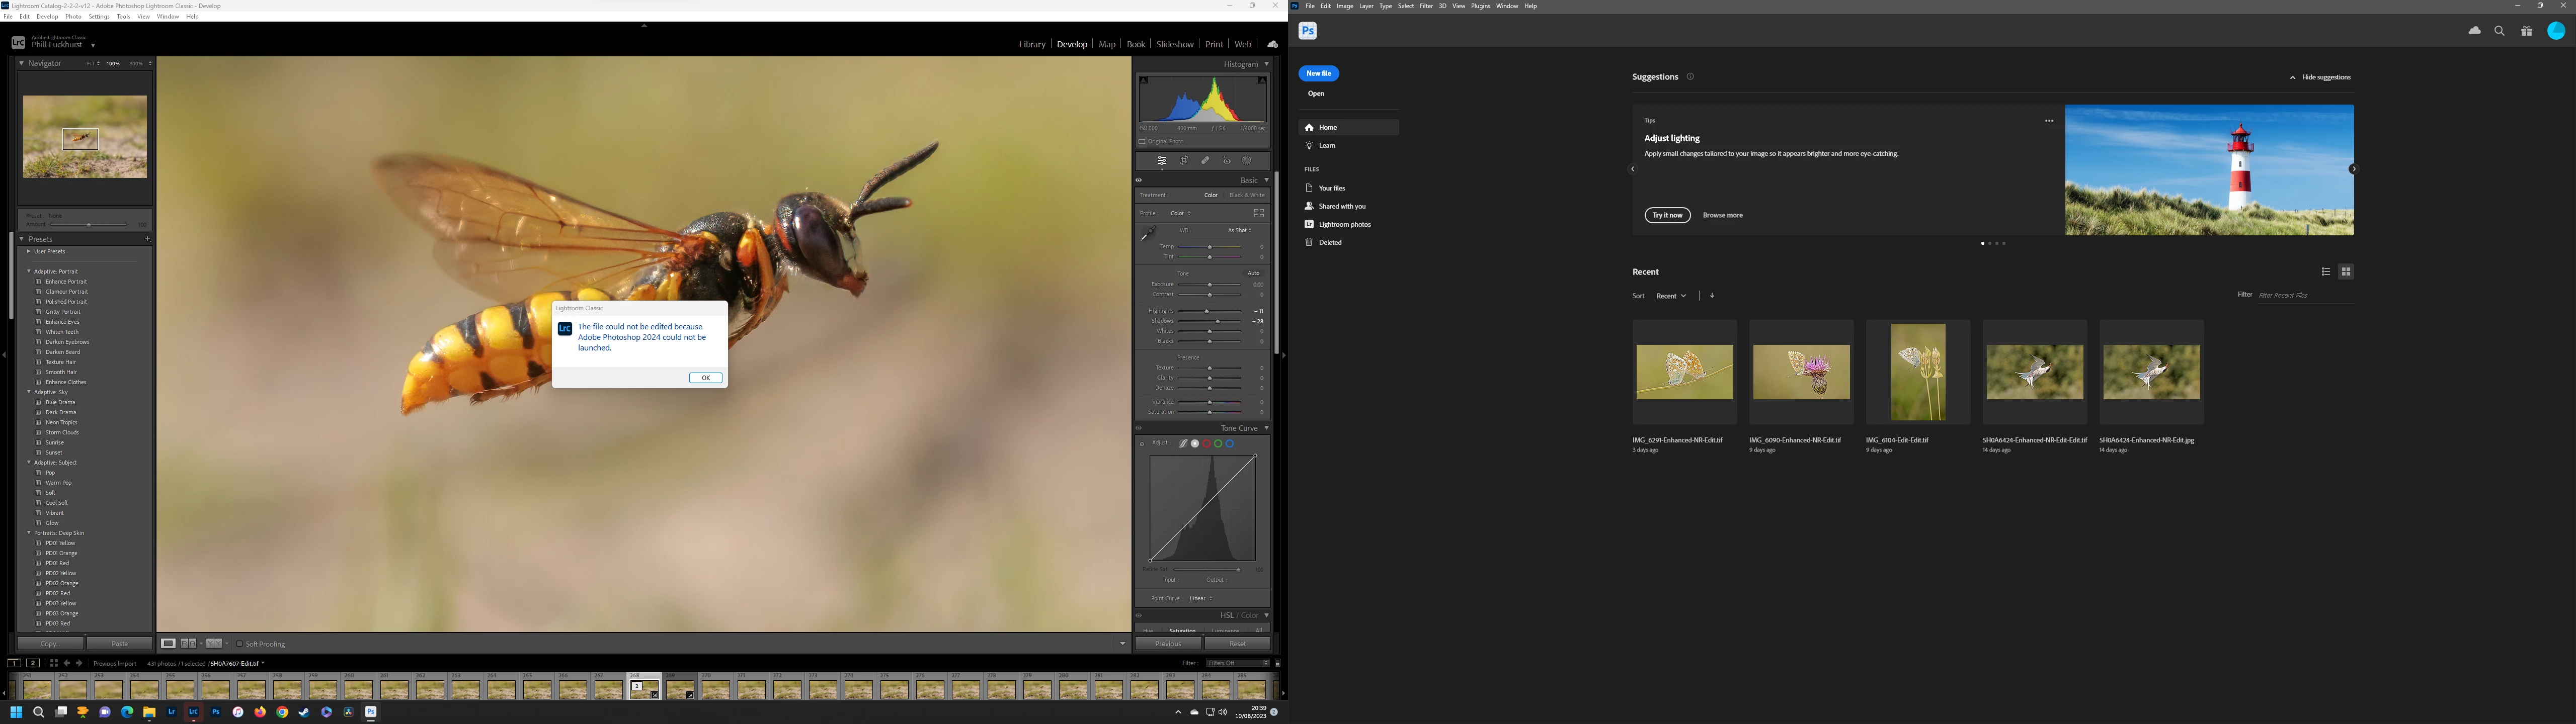The height and width of the screenshot is (724, 2576).
Task: Select the Healing tool icon
Action: [x=1205, y=161]
